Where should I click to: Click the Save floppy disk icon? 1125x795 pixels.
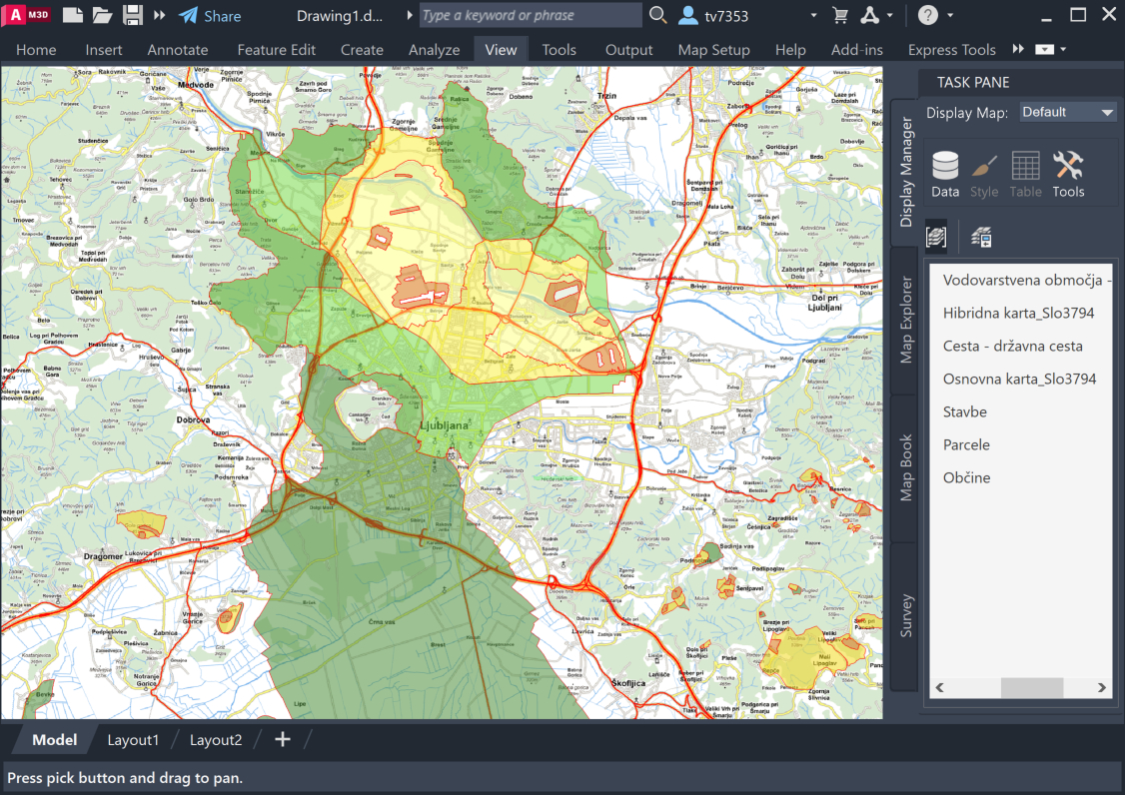point(132,15)
